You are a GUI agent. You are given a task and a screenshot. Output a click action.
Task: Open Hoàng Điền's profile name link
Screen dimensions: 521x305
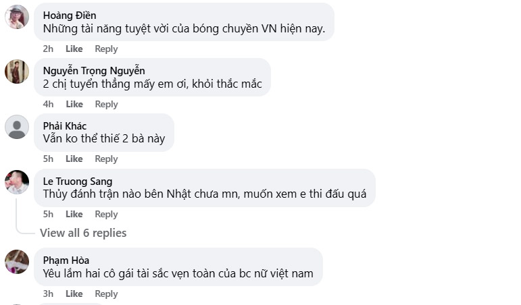point(70,16)
